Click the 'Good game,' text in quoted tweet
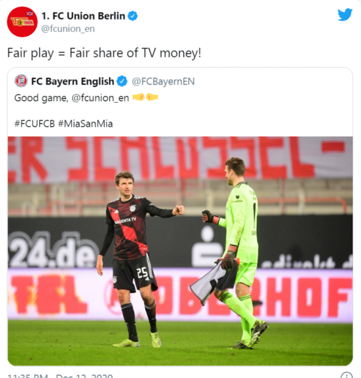The image size is (361, 378). pyautogui.click(x=41, y=98)
